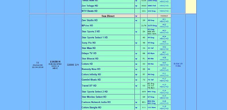The height and width of the screenshot is (110, 227).
Task: Open the MTV Beats HD channel link
Action: coord(90,11)
